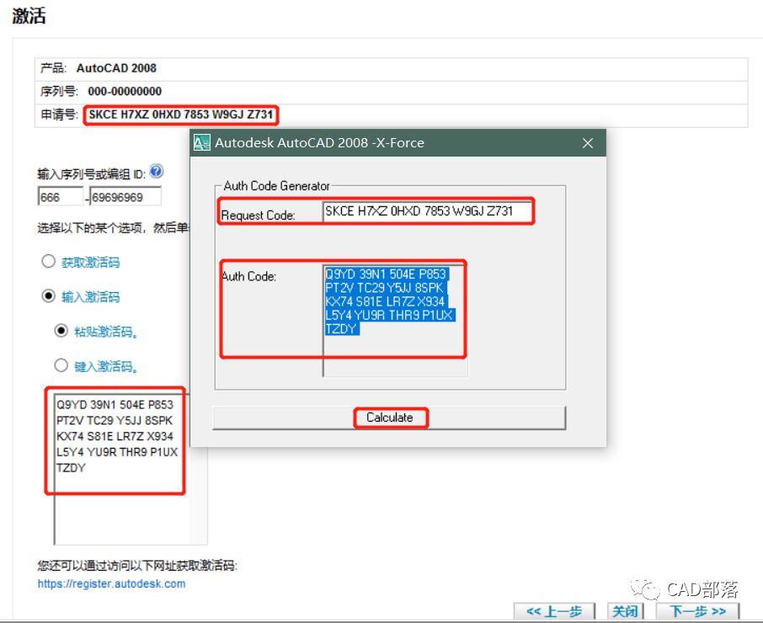Click the serial number prefix field 666
The height and width of the screenshot is (623, 763).
click(61, 197)
